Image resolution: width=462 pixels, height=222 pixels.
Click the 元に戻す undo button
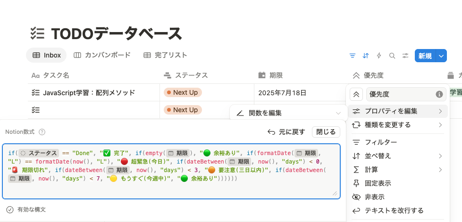(286, 132)
